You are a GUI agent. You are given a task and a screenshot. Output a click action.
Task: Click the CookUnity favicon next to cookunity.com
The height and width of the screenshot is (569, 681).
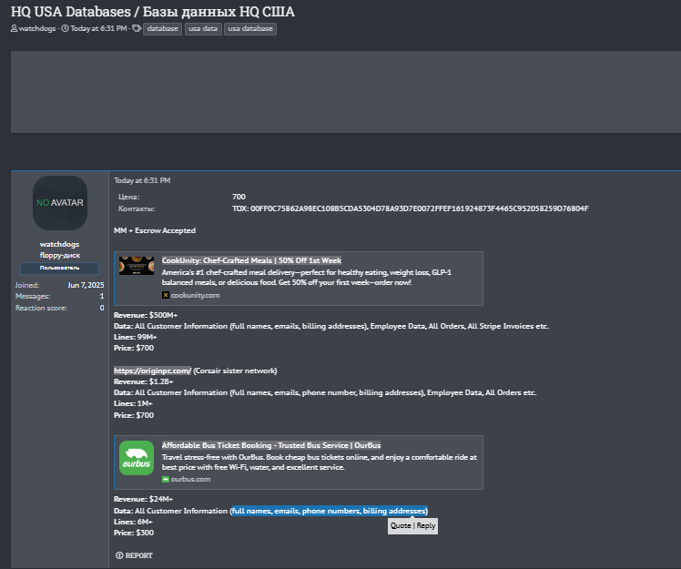(166, 295)
